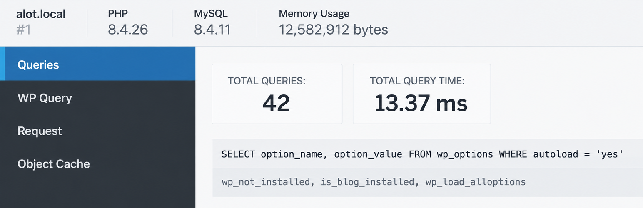Click the TOTAL QUERIES heading
The image size is (643, 208).
(x=267, y=81)
